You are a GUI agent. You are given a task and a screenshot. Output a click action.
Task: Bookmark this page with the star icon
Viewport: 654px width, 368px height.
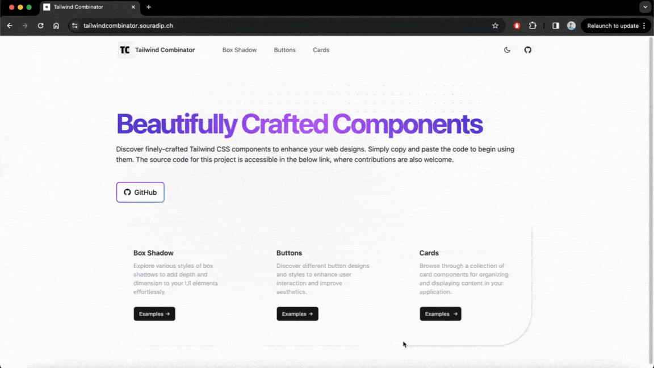(x=495, y=26)
